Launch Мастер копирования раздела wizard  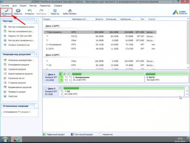click(21, 31)
